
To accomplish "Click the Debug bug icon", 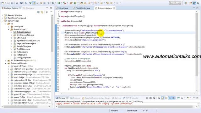I will coord(53,3).
